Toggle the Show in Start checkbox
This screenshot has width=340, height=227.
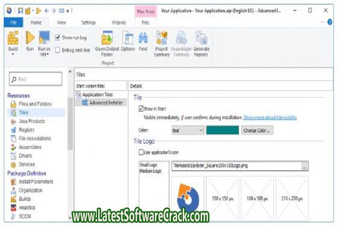[x=141, y=109]
